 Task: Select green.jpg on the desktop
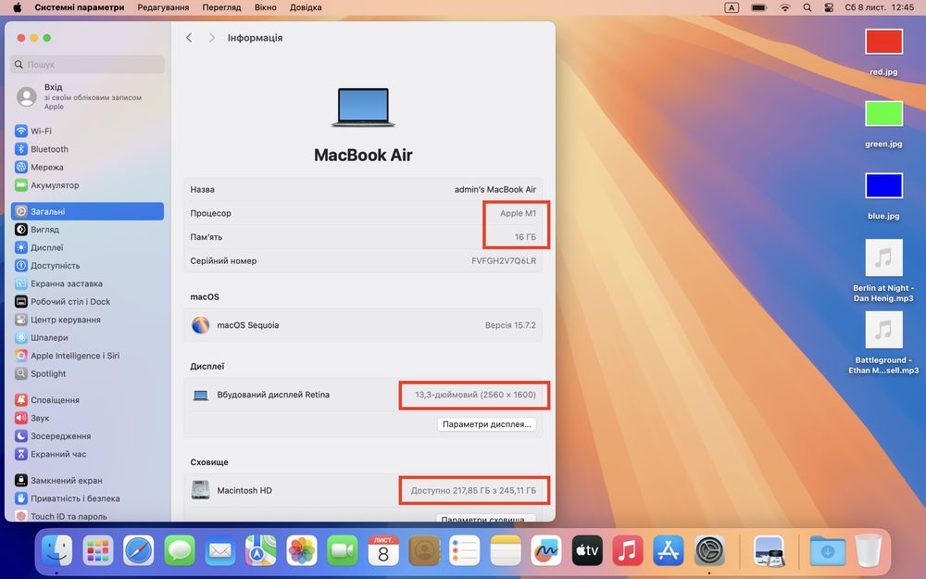tap(883, 114)
